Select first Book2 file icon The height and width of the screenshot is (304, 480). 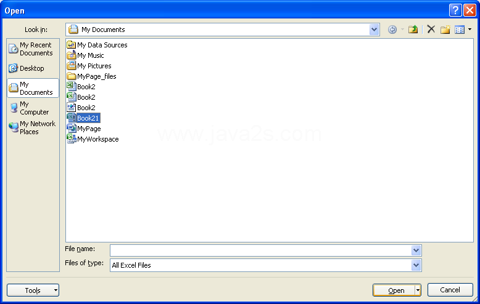[x=72, y=87]
